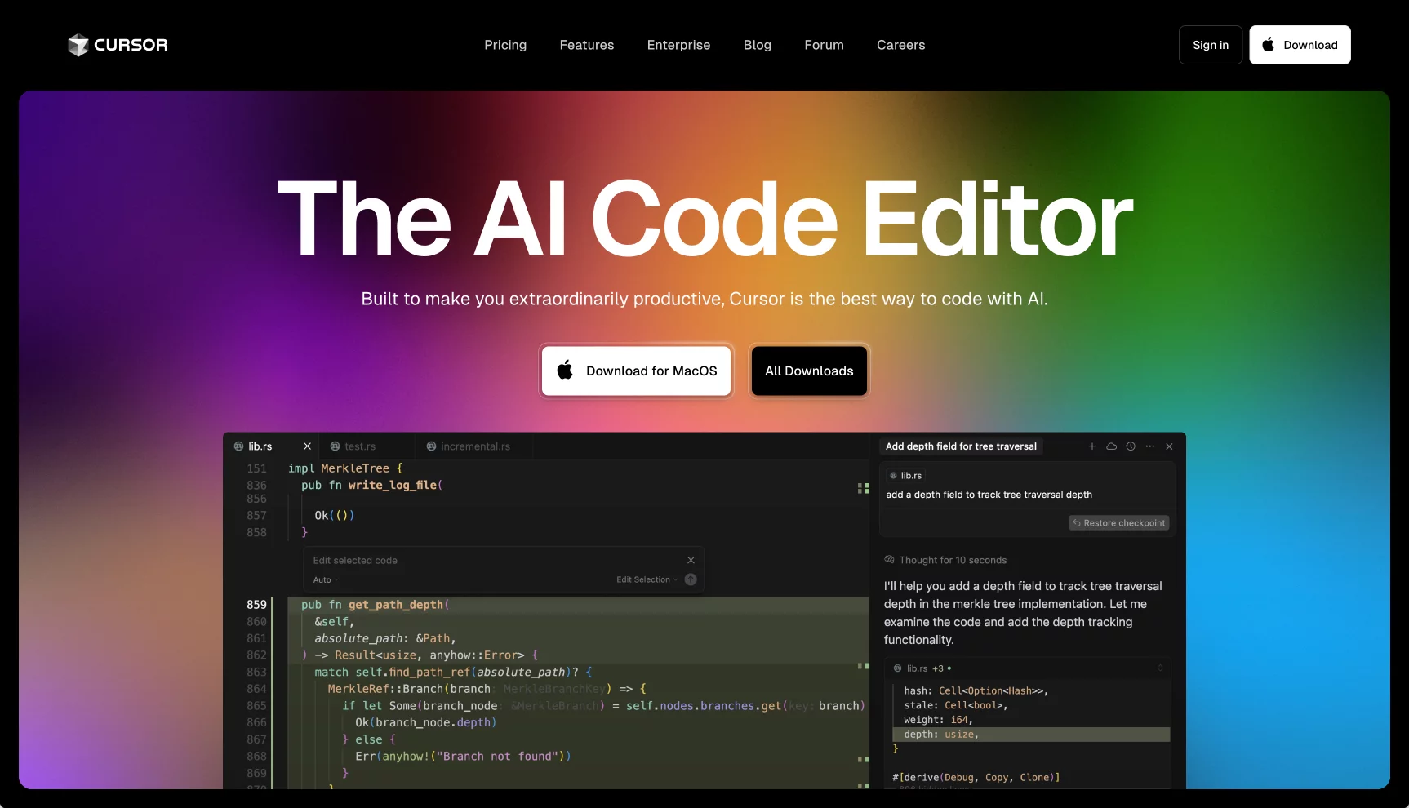Click the Sign in button
This screenshot has height=808, width=1409.
1211,45
